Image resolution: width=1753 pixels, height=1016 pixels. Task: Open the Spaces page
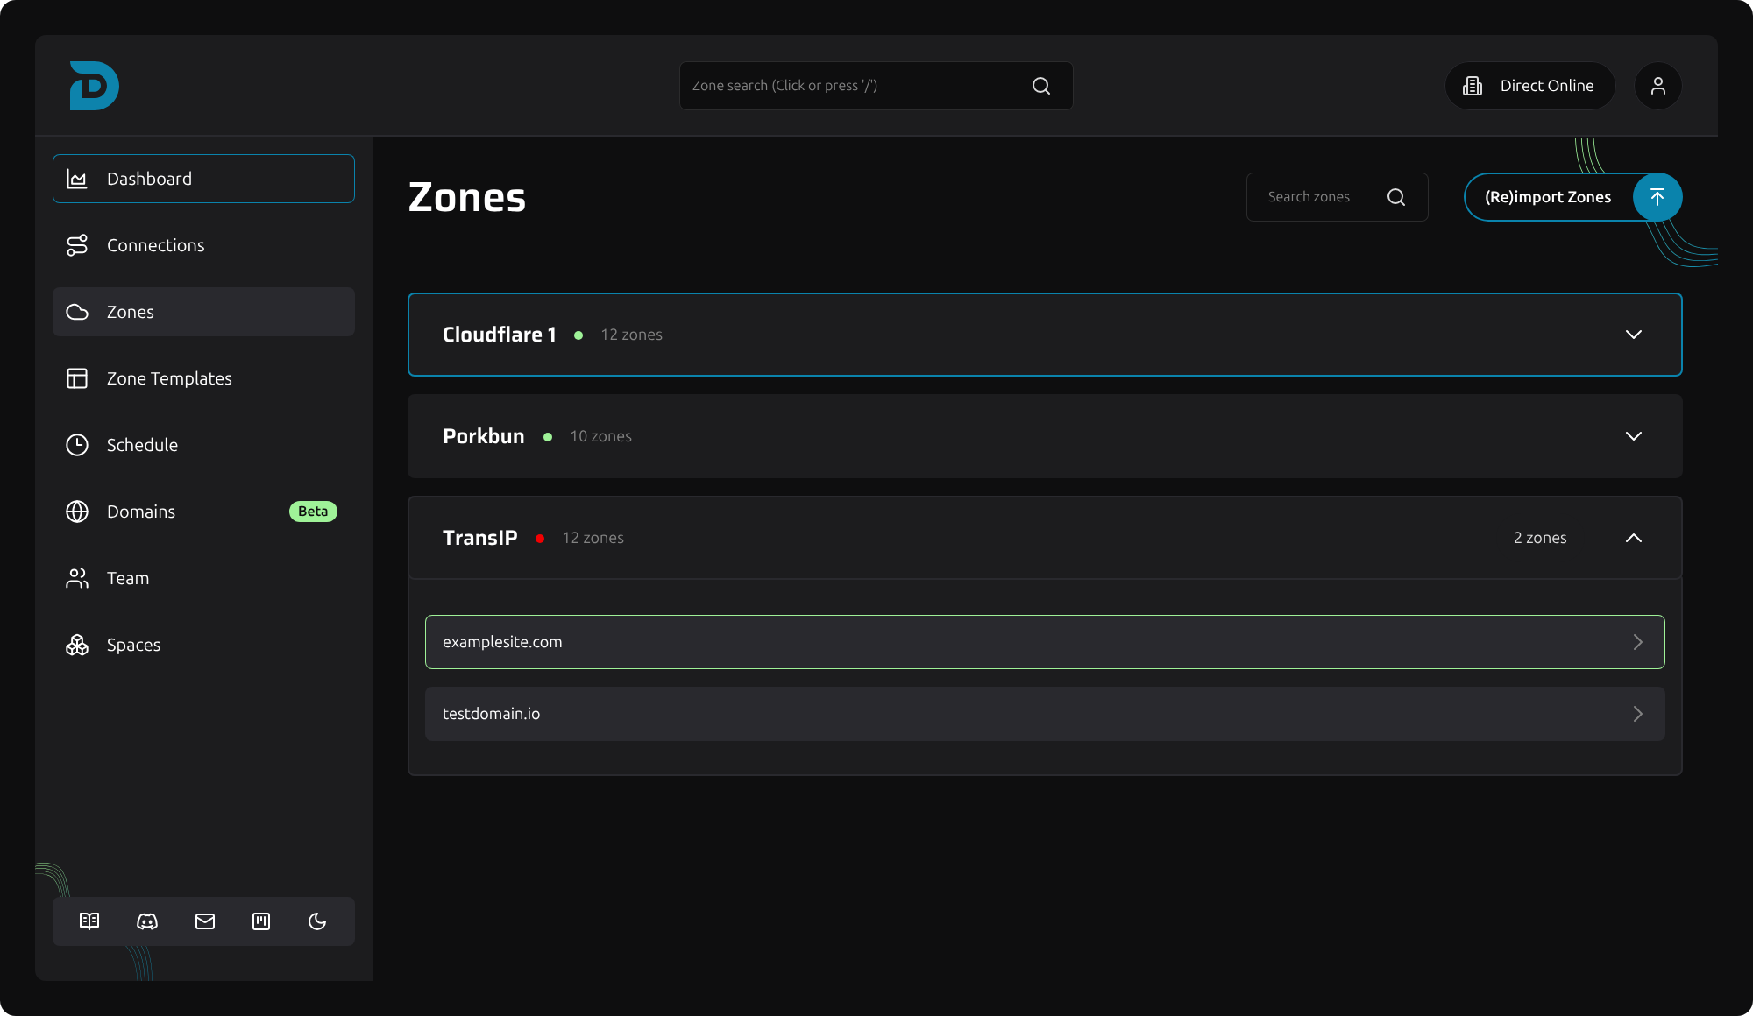point(203,645)
